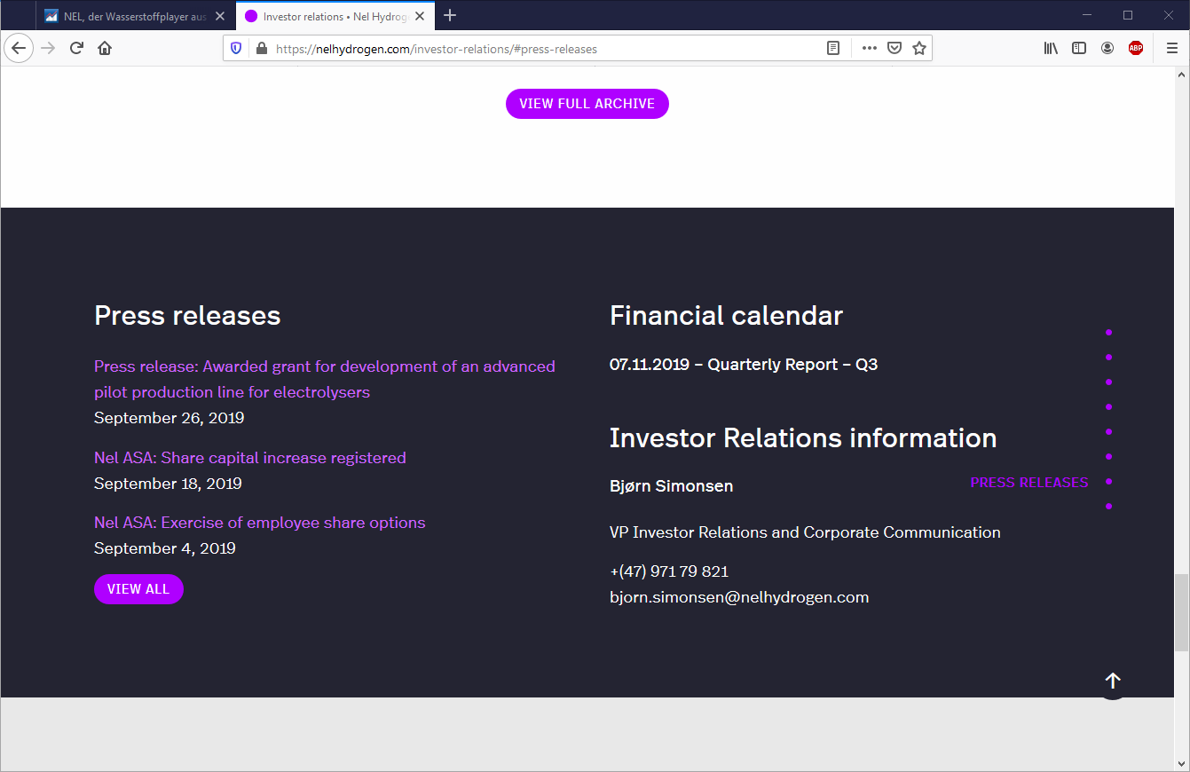Click the phone number +(47) 971 79 821
This screenshot has width=1190, height=772.
(x=669, y=571)
